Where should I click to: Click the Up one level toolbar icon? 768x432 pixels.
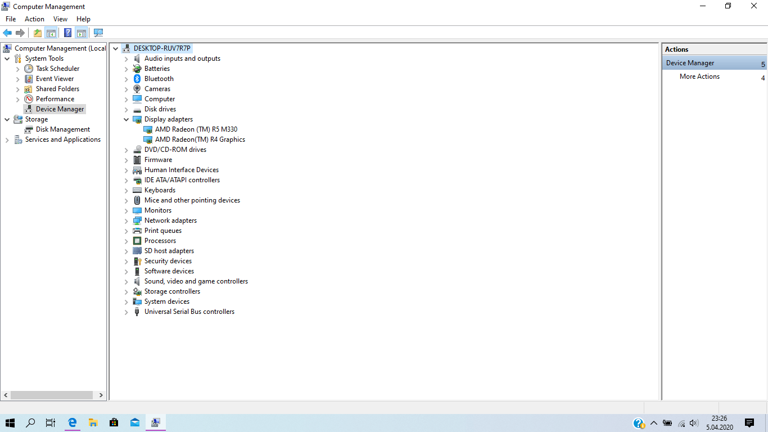[38, 33]
